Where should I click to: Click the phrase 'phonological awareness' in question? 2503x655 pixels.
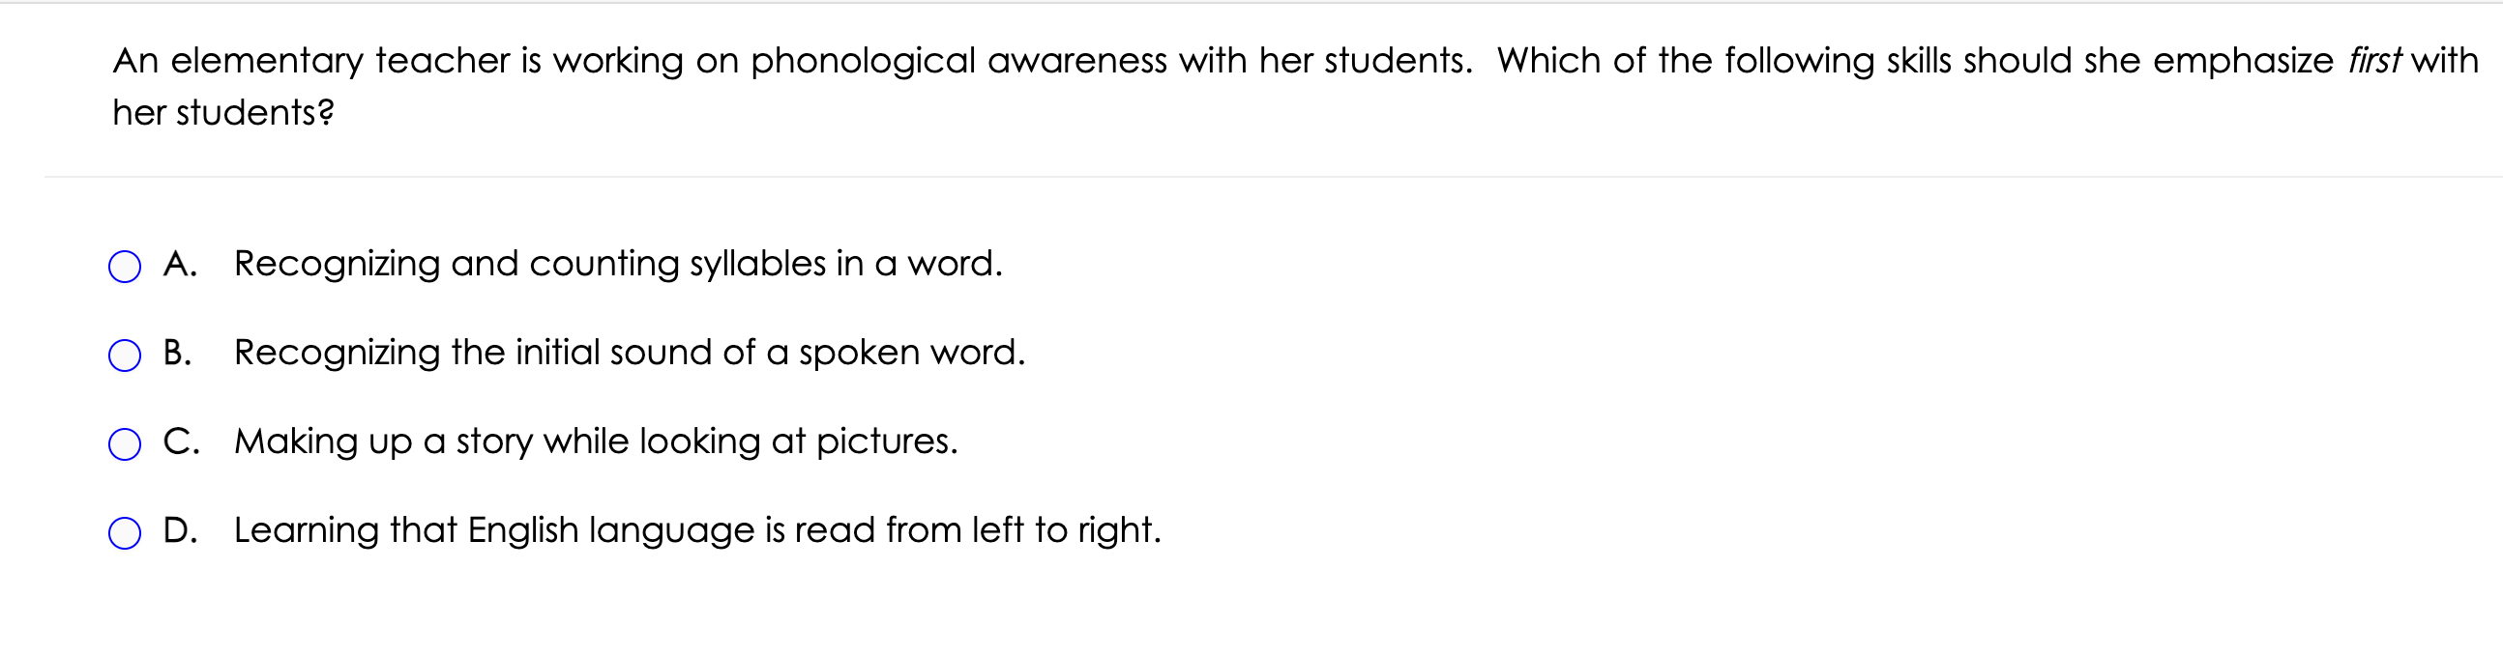(959, 61)
